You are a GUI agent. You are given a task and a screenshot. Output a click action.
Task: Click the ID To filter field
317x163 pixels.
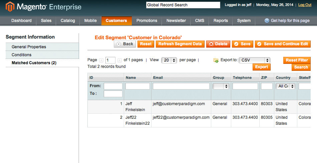coord(113,94)
